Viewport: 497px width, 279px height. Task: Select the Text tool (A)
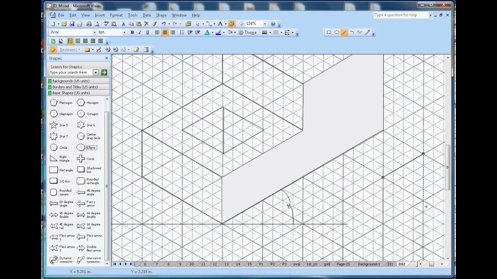pos(220,24)
